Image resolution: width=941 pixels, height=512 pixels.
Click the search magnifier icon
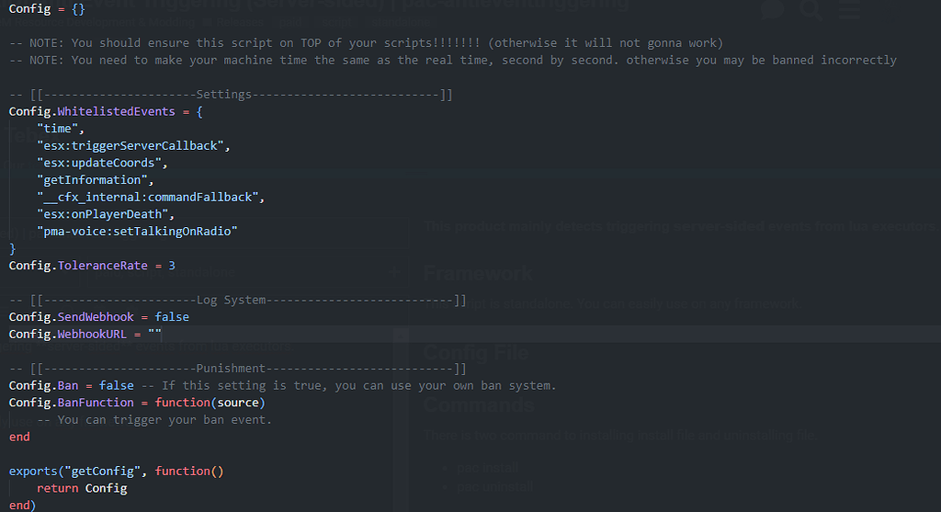[x=810, y=9]
